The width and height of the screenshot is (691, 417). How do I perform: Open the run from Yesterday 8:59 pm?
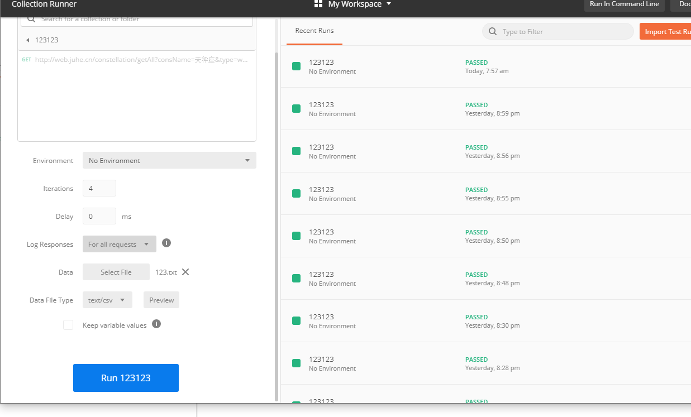[x=485, y=109]
